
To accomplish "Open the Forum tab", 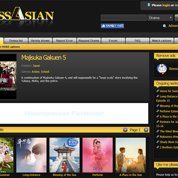I will tap(113, 41).
